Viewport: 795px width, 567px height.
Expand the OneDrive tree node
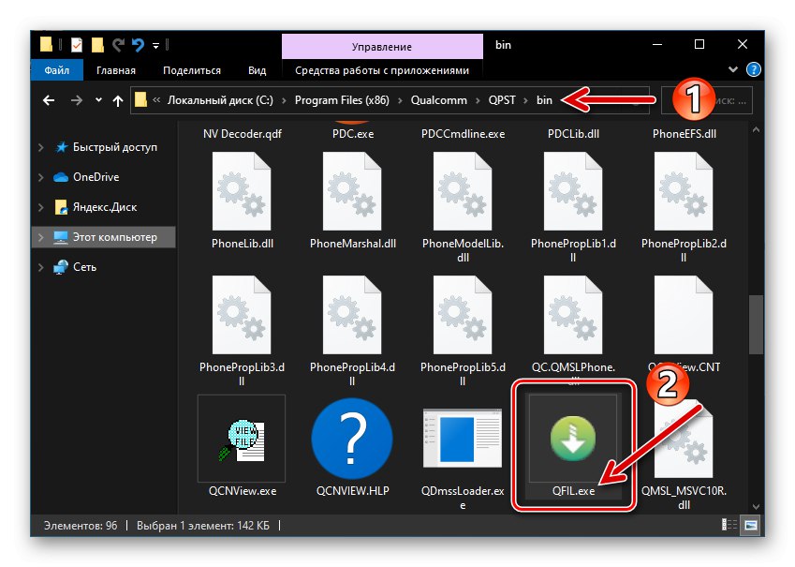pos(41,177)
